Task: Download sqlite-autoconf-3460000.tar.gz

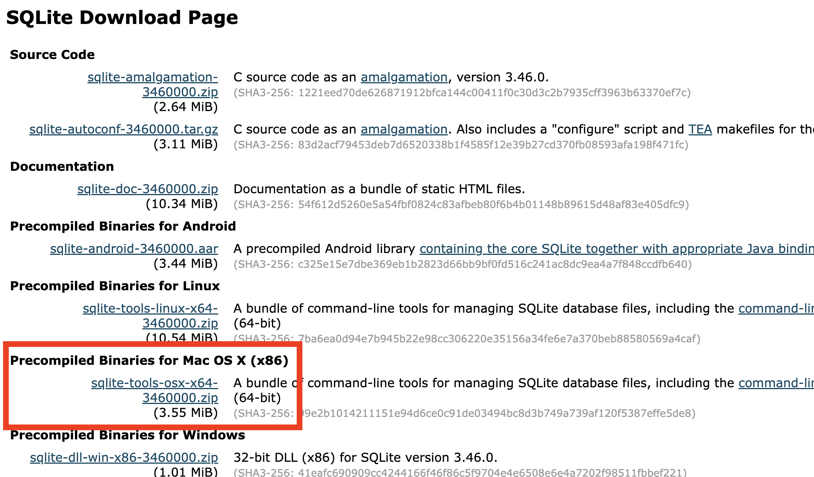Action: 124,129
